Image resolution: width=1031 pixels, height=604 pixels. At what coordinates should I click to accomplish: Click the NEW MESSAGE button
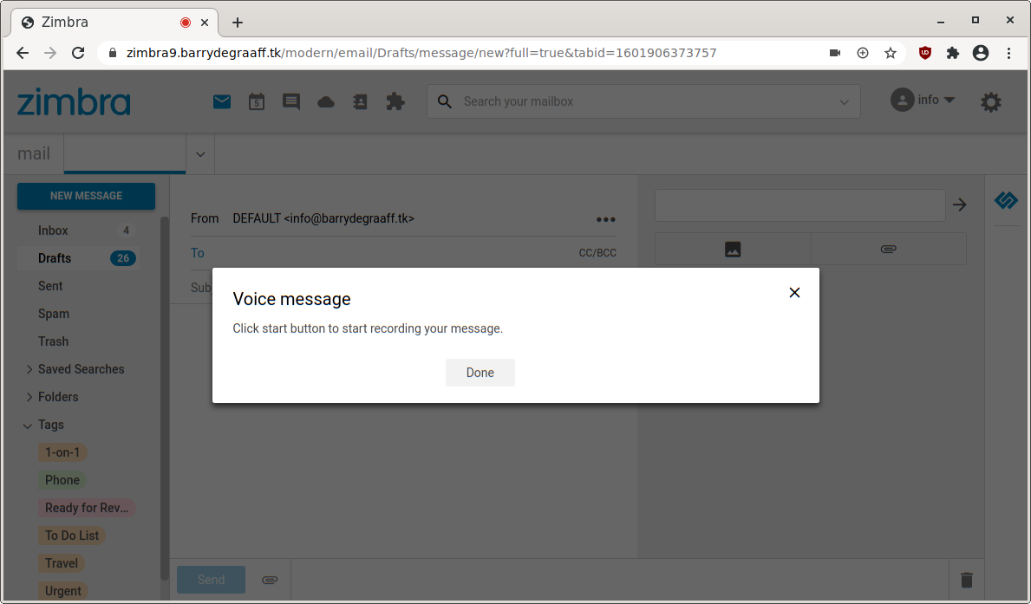tap(86, 196)
